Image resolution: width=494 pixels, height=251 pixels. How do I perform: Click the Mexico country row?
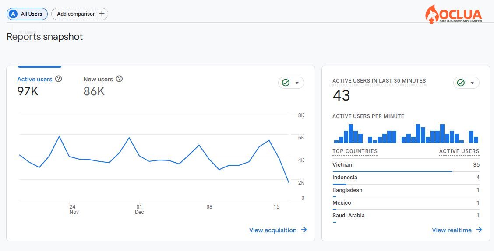click(x=406, y=203)
